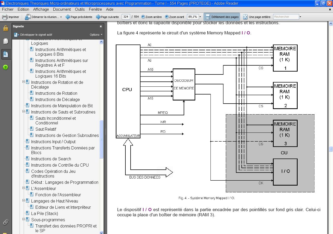Image resolution: width=333 pixels, height=234 pixels.
Task: Open bookmark Instructions de Manipulation de Bit
Action: [x=62, y=106]
